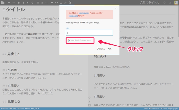Follow the sponsoring link

click(x=73, y=16)
